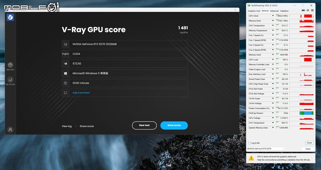Click the clock icon beside 01:00 minute
Screen dimensions: 321x170
pyautogui.click(x=65, y=83)
